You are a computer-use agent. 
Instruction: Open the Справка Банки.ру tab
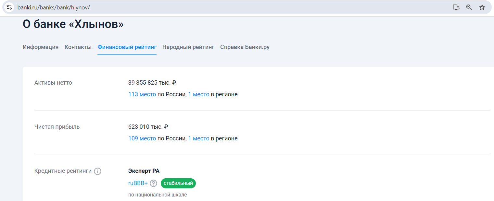click(245, 47)
